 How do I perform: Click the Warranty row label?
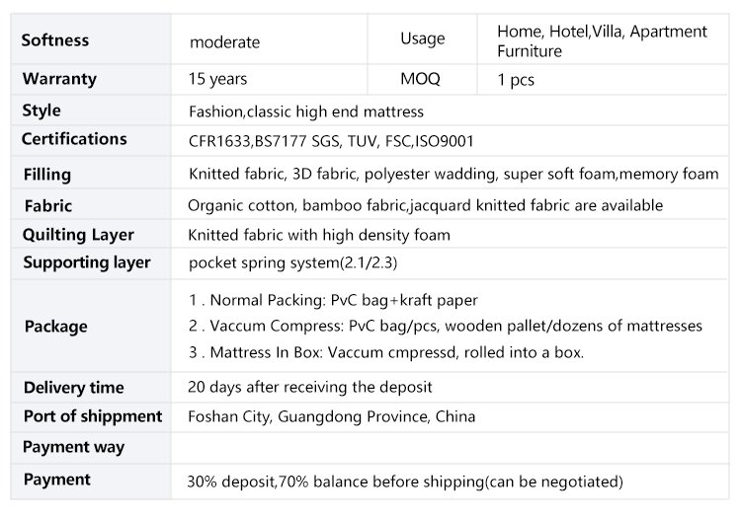[59, 79]
